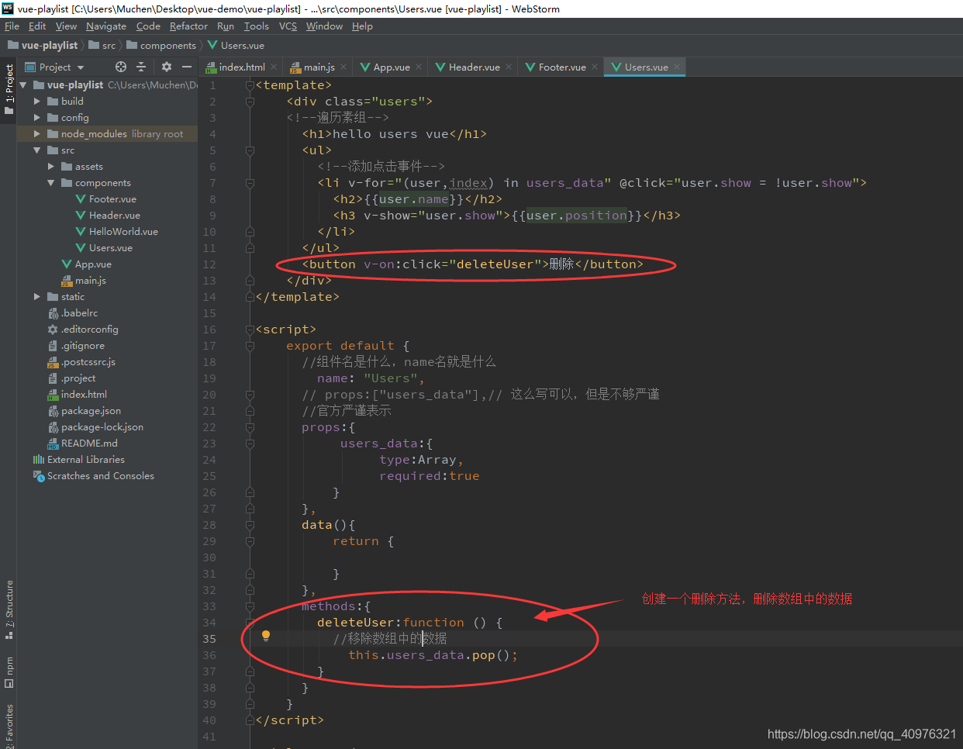963x749 pixels.
Task: Open the Refactor menu
Action: click(188, 26)
